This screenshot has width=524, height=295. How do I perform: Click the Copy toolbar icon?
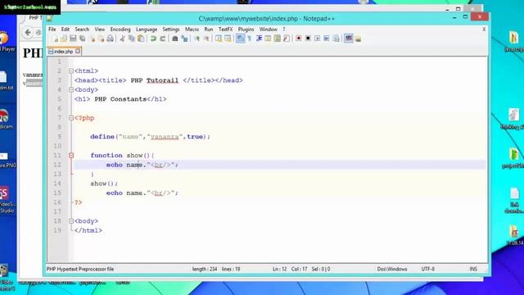131,39
